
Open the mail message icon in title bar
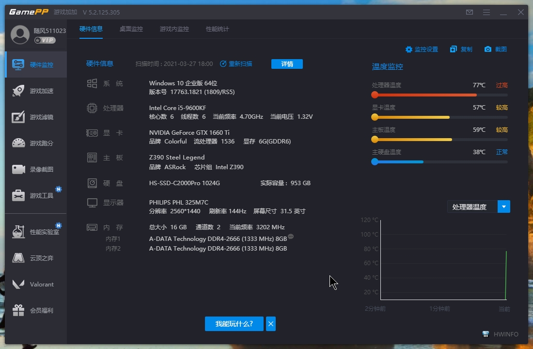tap(470, 12)
